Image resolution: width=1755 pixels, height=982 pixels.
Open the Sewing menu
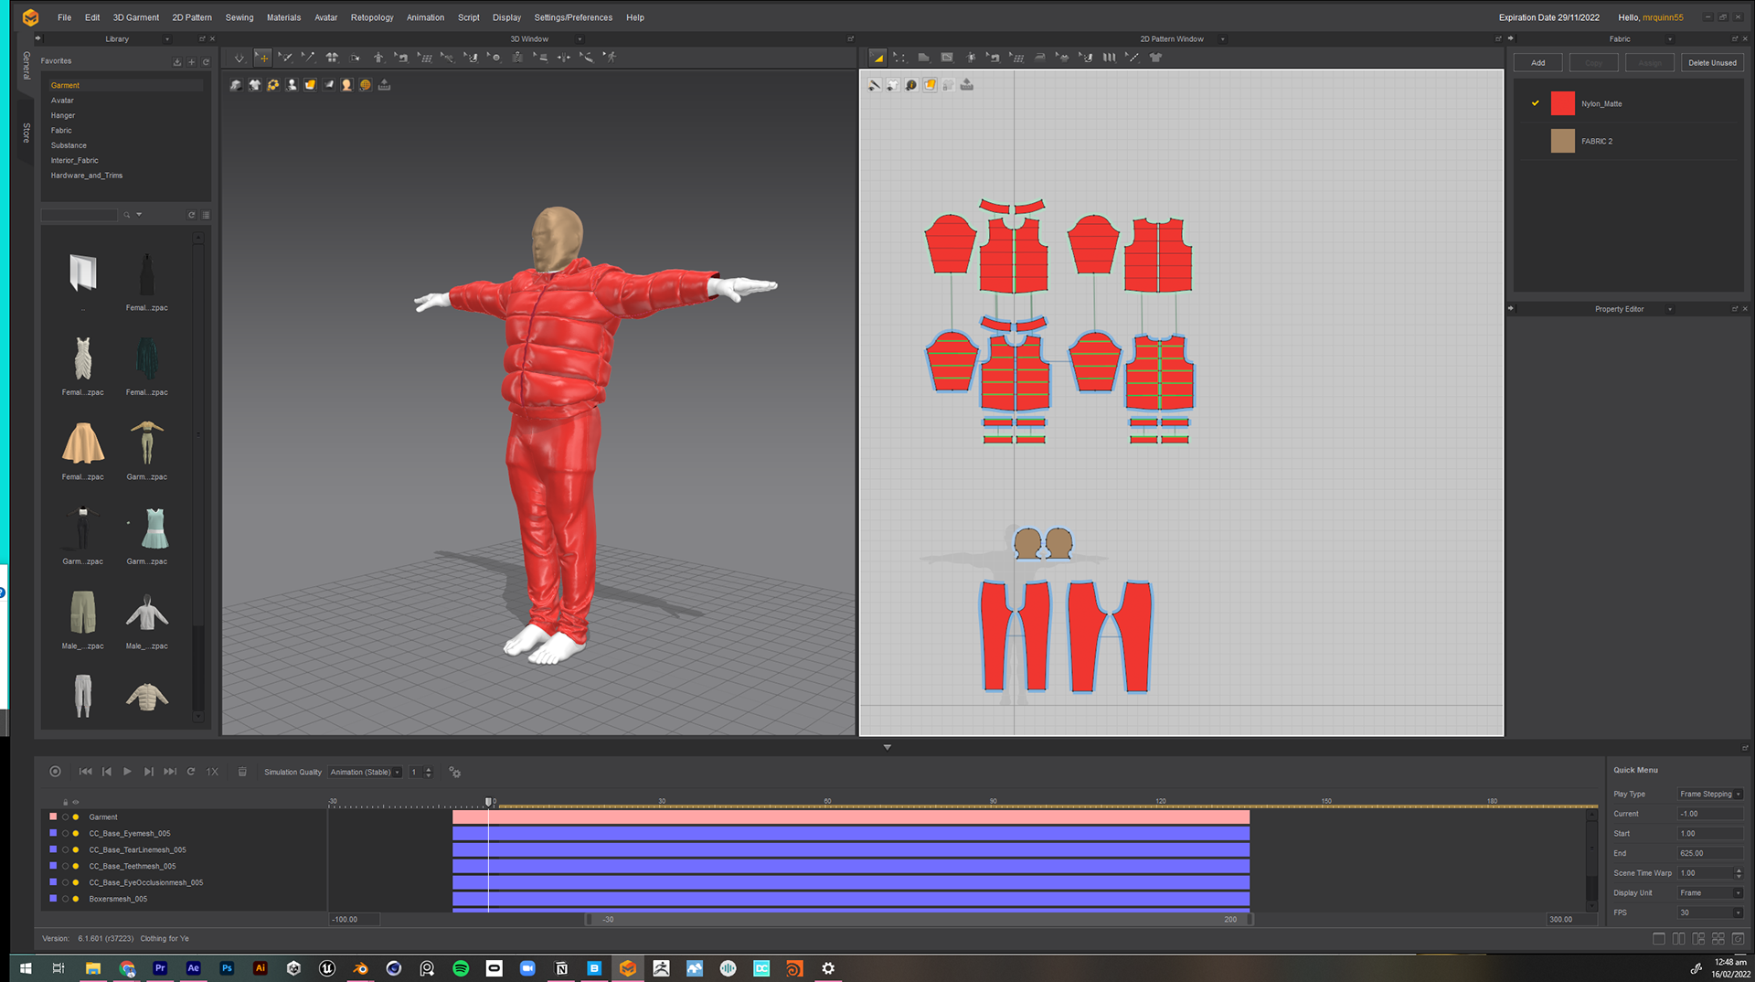click(239, 17)
